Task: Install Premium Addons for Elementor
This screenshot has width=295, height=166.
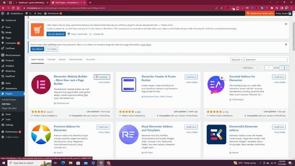Action: [103, 127]
